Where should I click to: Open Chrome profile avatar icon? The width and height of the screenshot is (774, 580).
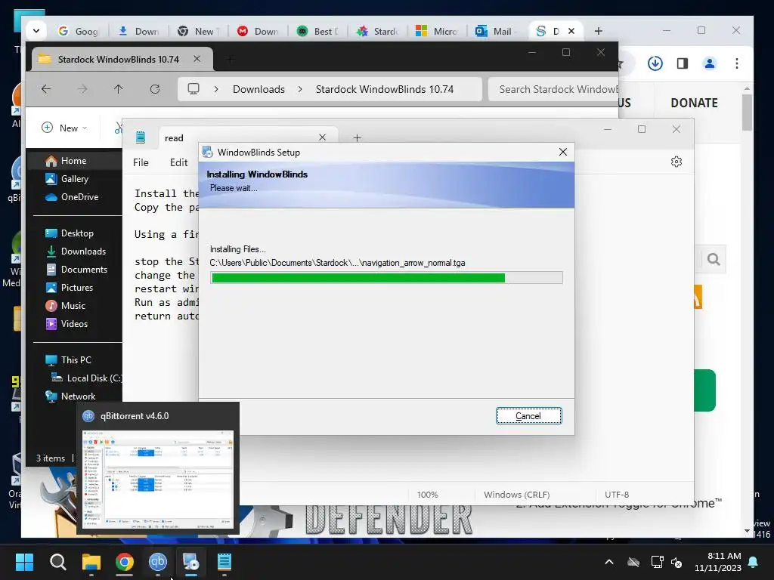[709, 63]
